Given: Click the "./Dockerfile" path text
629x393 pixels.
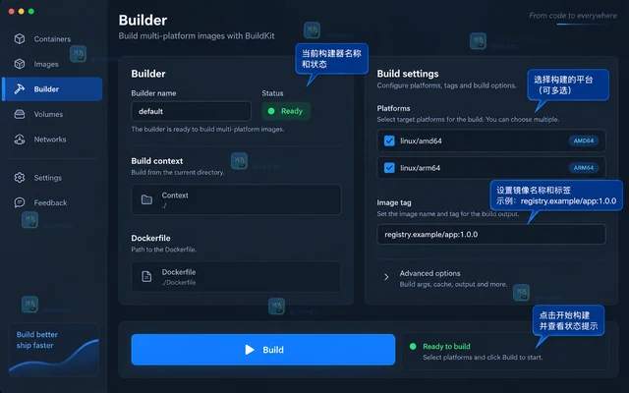Looking at the screenshot, I should tap(179, 282).
